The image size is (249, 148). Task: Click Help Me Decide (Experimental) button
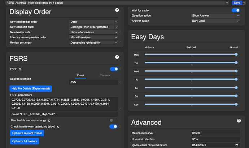31,88
